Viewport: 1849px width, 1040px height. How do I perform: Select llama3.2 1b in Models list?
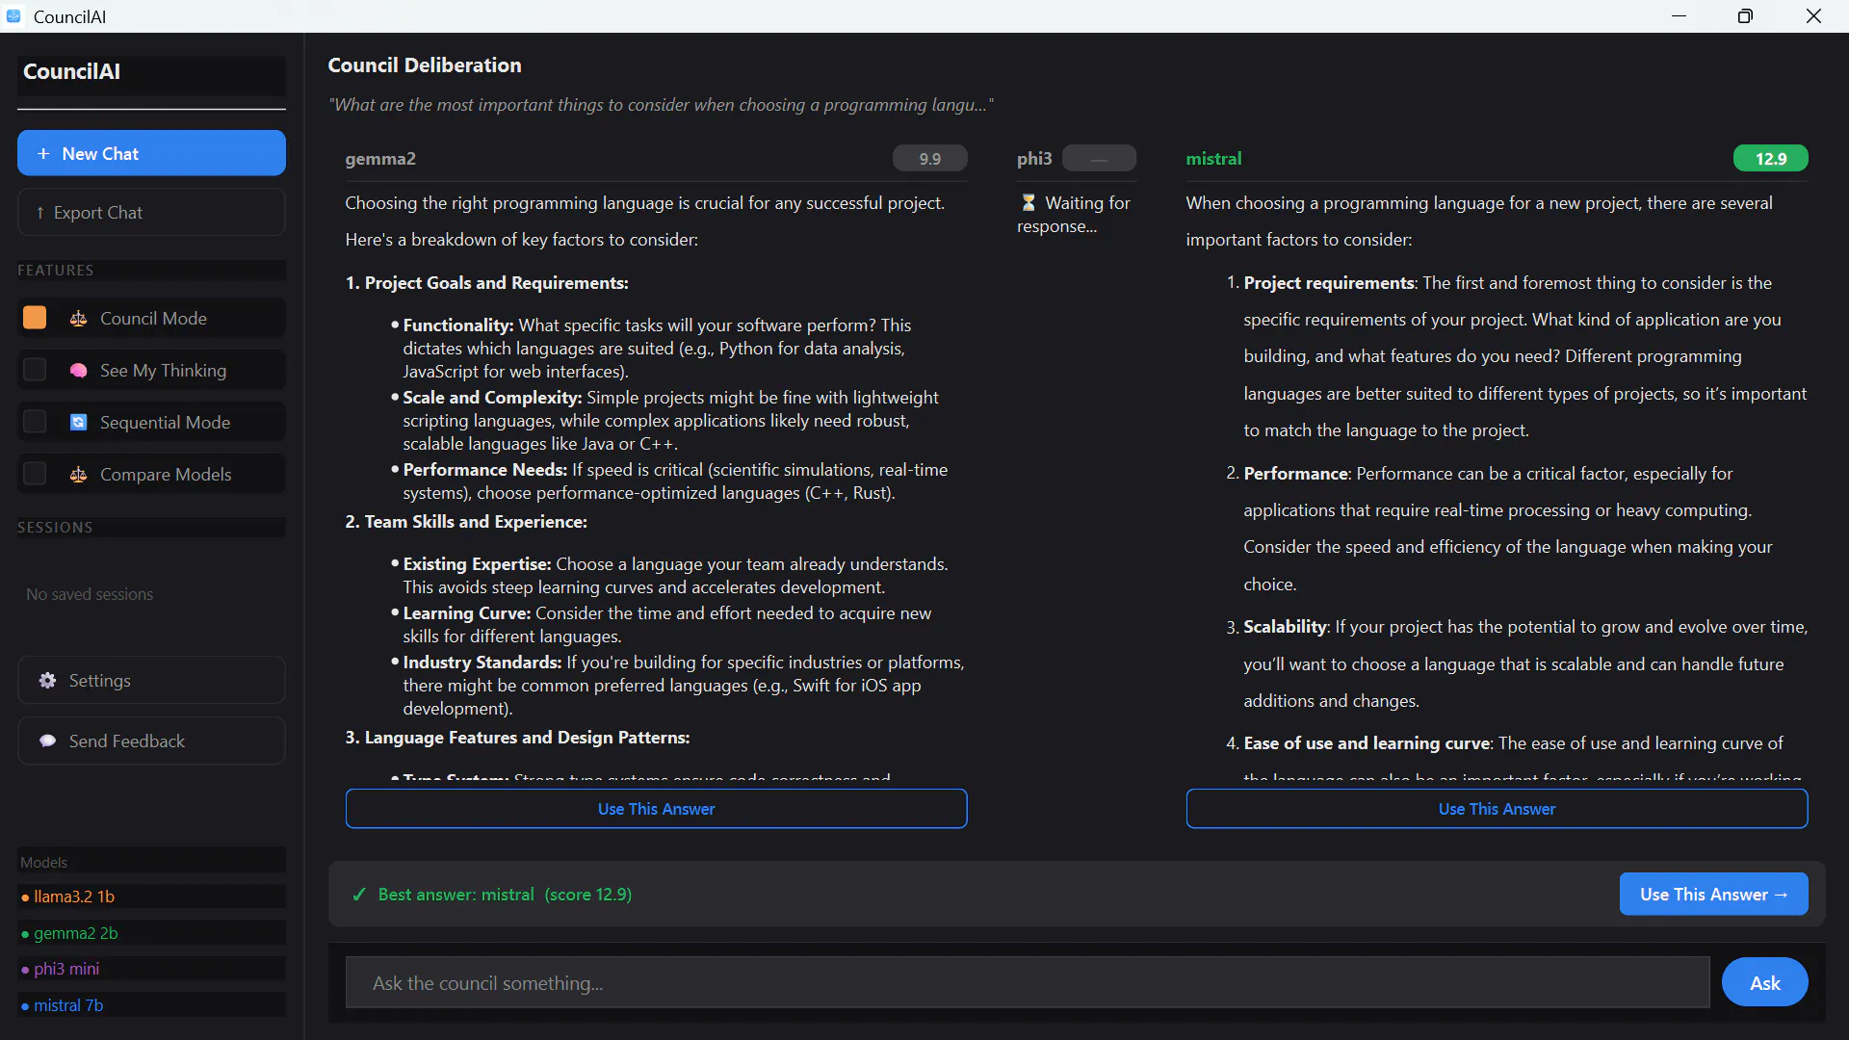point(151,897)
